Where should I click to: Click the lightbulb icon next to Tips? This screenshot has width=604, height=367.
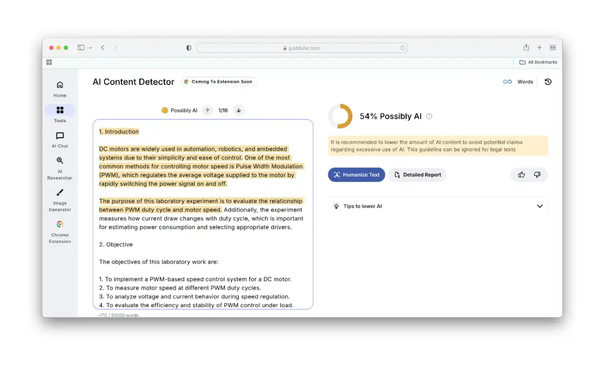point(336,206)
